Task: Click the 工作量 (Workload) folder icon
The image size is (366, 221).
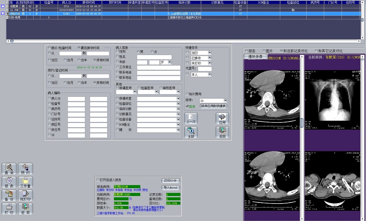Action: [x=25, y=182]
